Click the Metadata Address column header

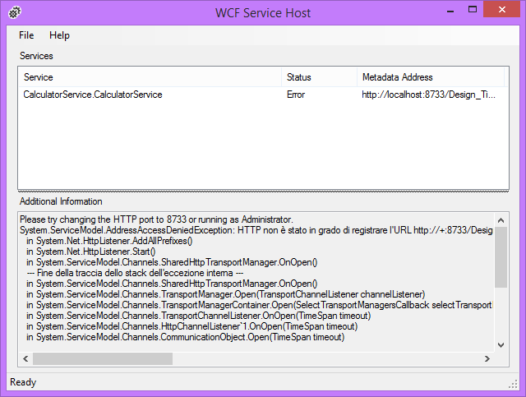tap(397, 77)
